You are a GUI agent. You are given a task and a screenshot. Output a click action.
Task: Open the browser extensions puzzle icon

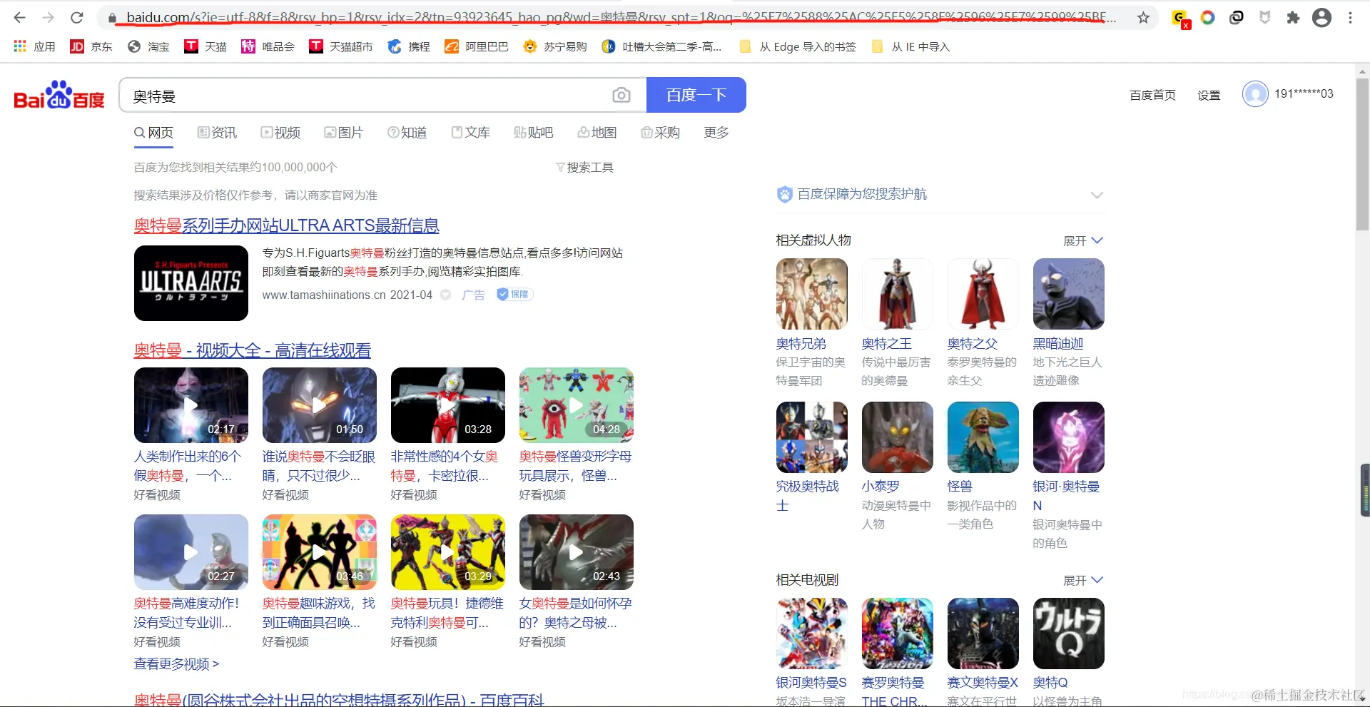[x=1293, y=18]
